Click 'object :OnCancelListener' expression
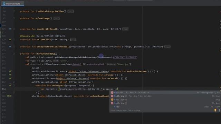Viewport: 221px width, 124px height. (73, 78)
